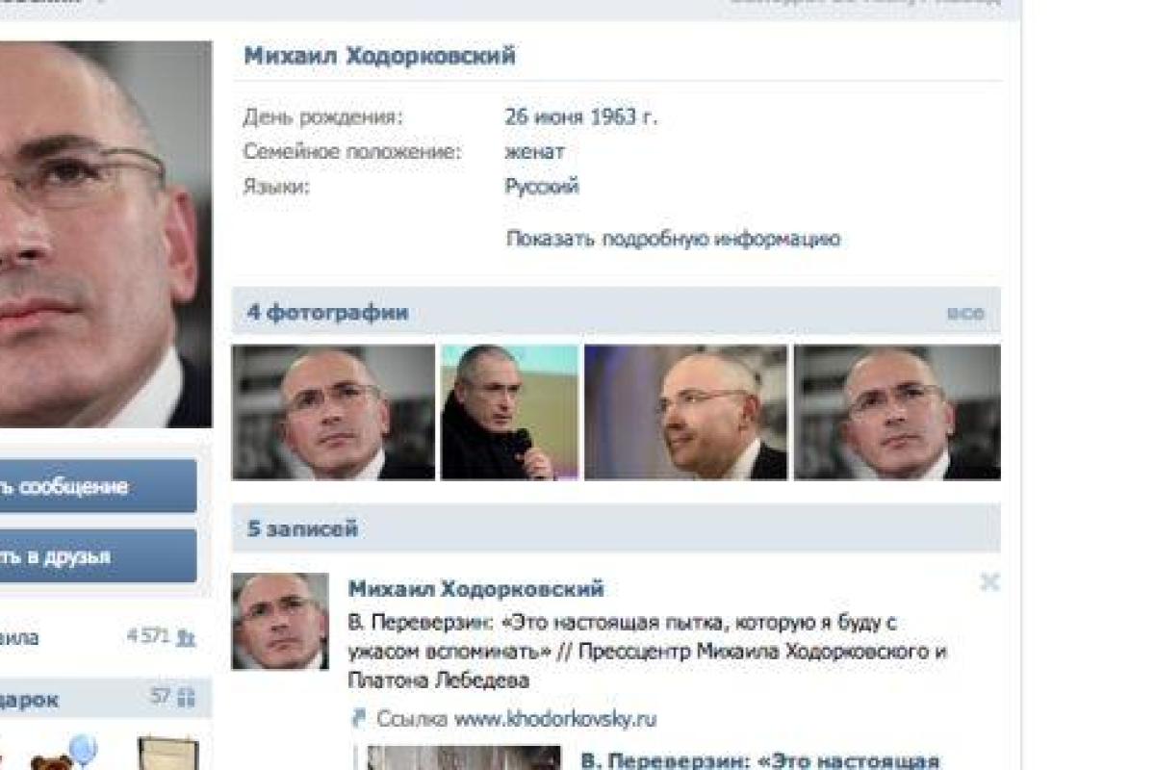
Task: Click the link icon beside www.khodorkovsky.ru
Action: 358,718
